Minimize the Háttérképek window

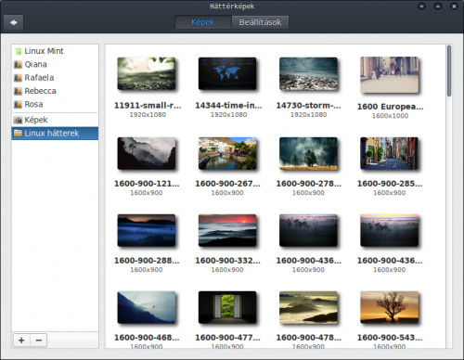click(x=421, y=6)
